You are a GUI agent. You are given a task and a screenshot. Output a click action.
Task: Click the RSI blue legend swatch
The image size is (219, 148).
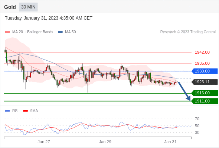tap(7, 111)
